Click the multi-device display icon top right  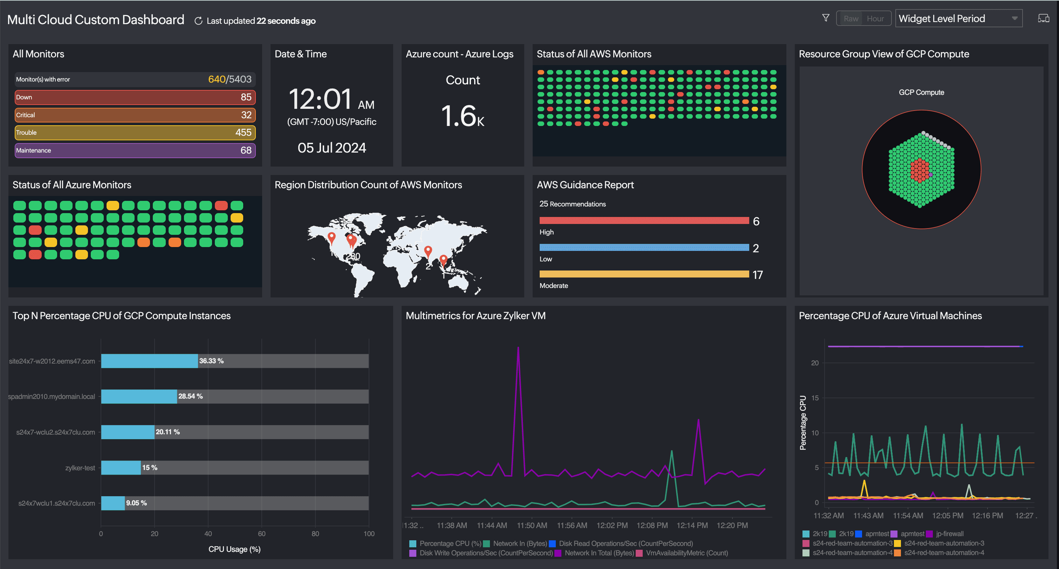coord(1044,17)
